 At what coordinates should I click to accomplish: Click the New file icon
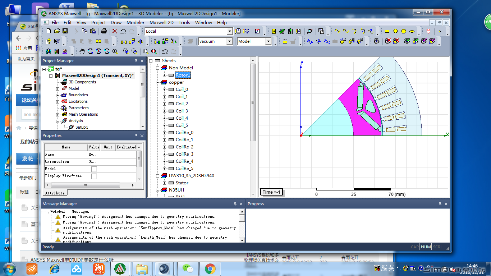click(x=49, y=31)
